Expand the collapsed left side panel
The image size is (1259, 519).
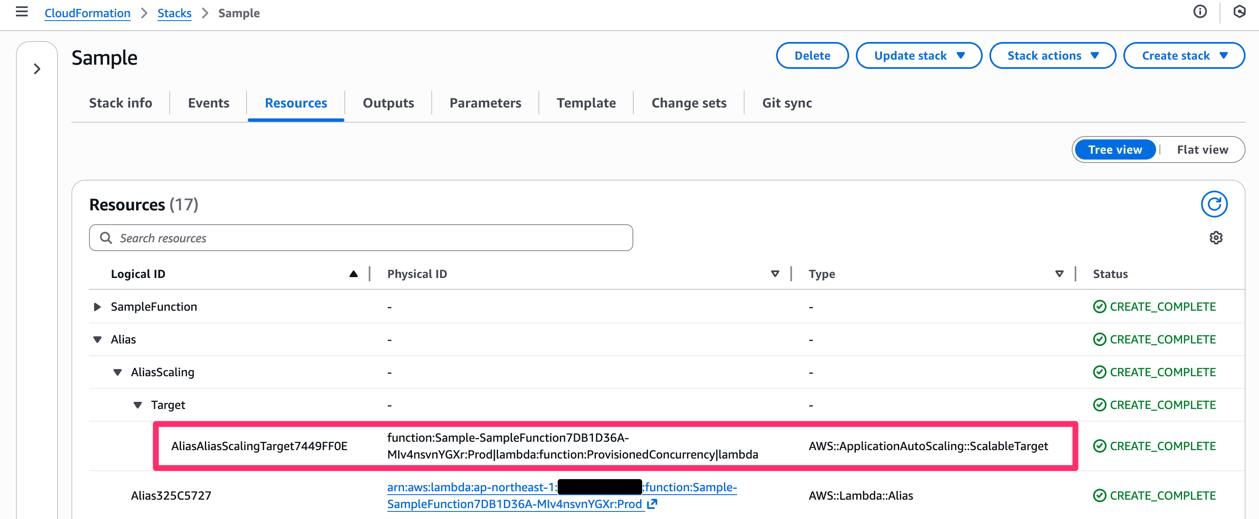pyautogui.click(x=37, y=69)
